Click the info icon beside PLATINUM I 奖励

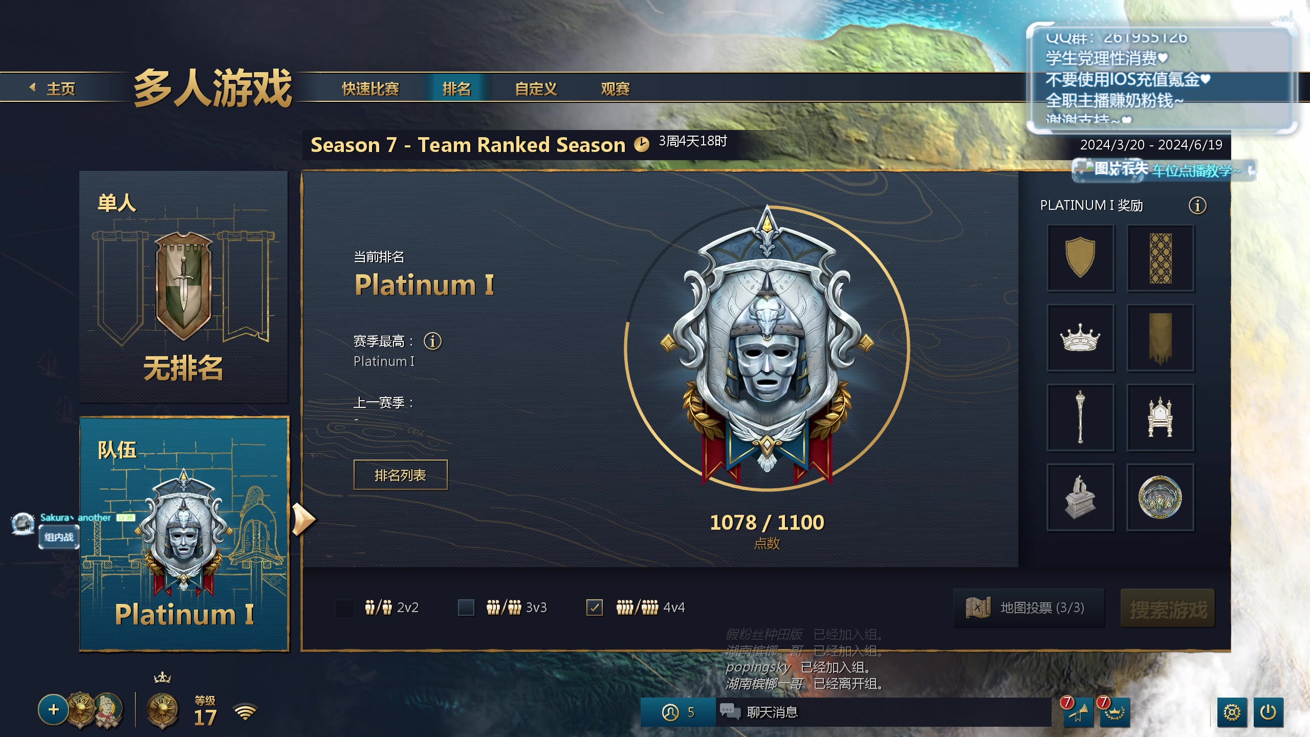coord(1197,206)
